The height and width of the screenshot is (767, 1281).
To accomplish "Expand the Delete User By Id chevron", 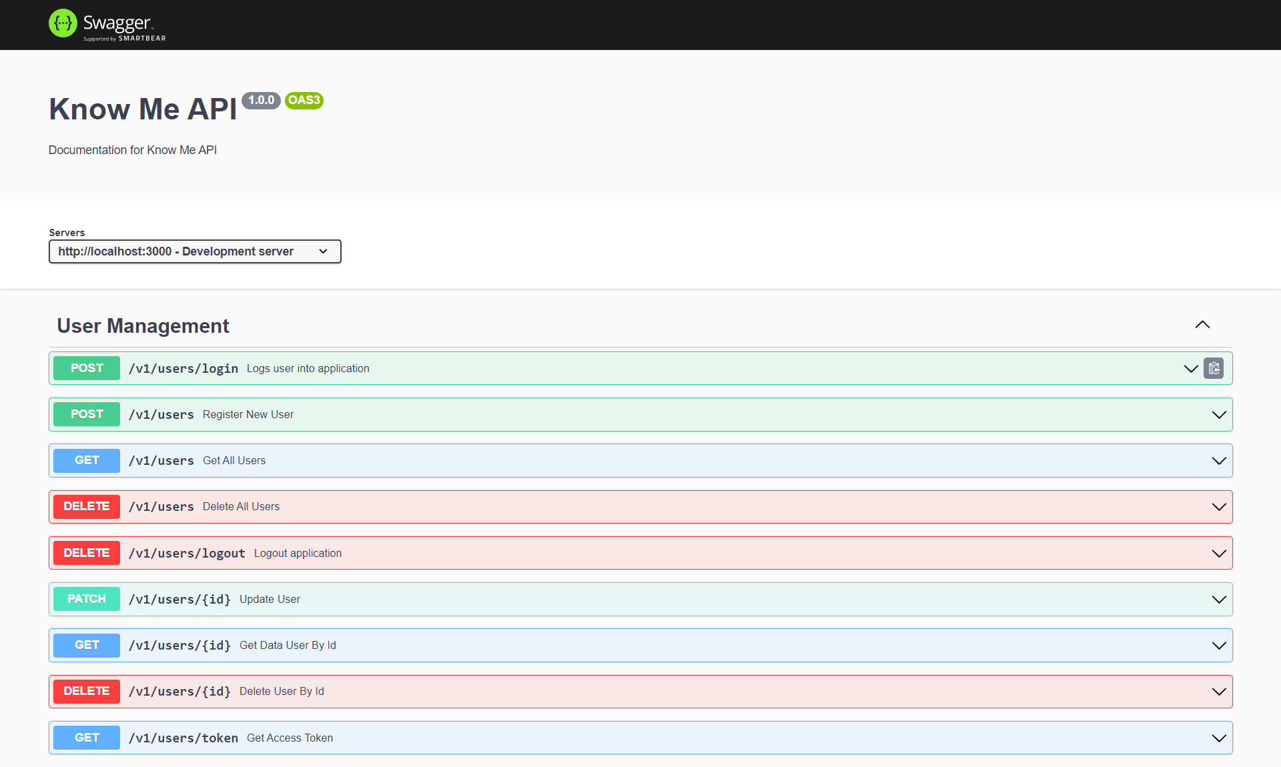I will pyautogui.click(x=1219, y=692).
